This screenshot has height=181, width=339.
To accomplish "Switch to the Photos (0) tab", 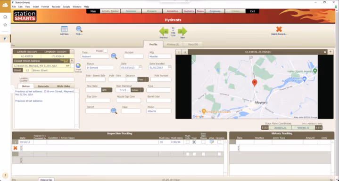I will [173, 44].
